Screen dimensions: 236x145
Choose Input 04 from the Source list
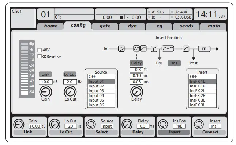click(x=101, y=96)
